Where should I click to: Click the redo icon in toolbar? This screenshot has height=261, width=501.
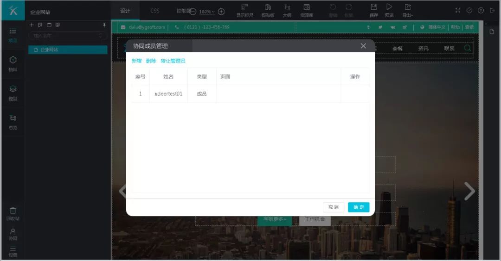[x=348, y=7]
